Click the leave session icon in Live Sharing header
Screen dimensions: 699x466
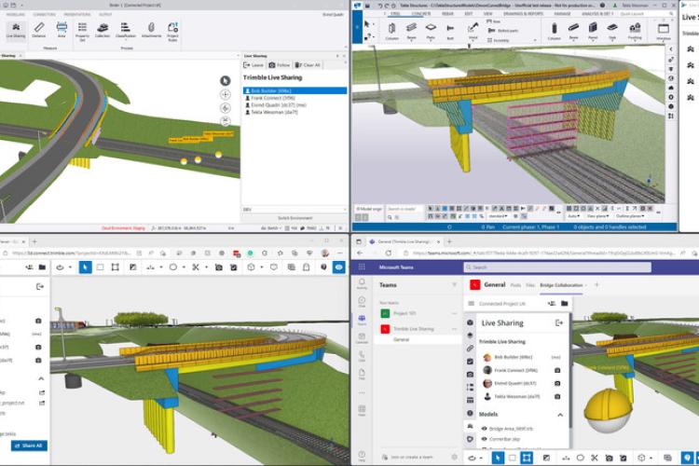559,322
